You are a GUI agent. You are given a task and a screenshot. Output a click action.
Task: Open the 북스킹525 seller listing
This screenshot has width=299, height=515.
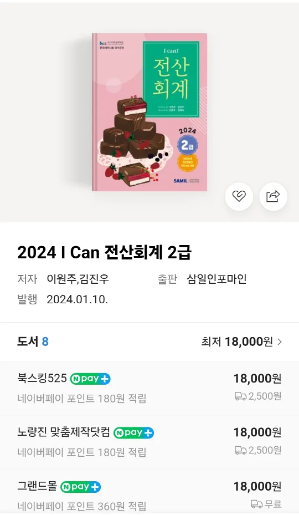pos(149,388)
